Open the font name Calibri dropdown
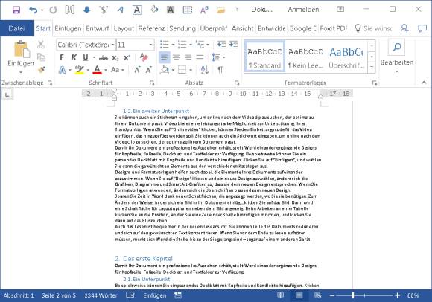The height and width of the screenshot is (302, 432). click(x=112, y=45)
